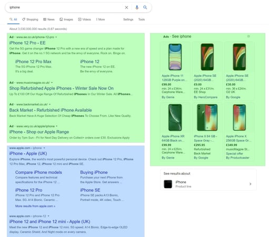
Task: Expand dropdown arrow next to backmarket.co.uk ad URL
Action: tap(50, 104)
